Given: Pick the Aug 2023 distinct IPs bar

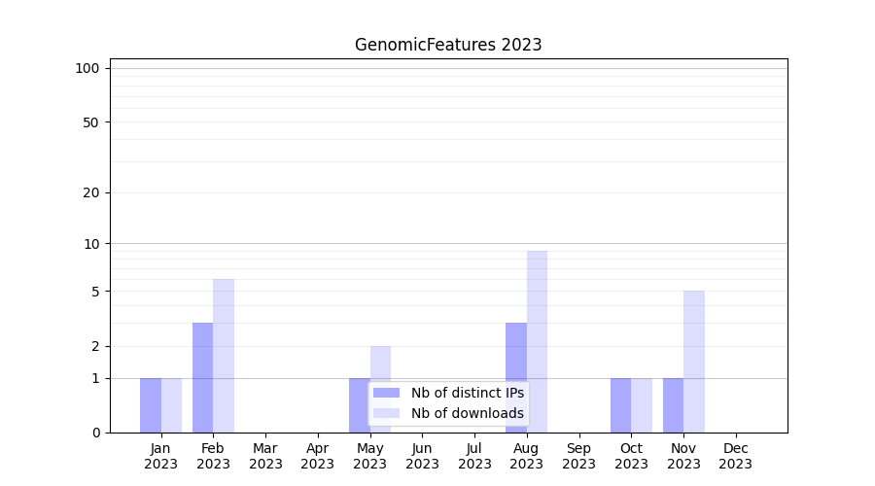Looking at the screenshot, I should [516, 377].
